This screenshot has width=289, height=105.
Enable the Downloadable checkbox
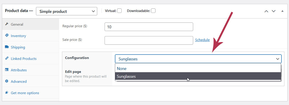[x=153, y=11]
